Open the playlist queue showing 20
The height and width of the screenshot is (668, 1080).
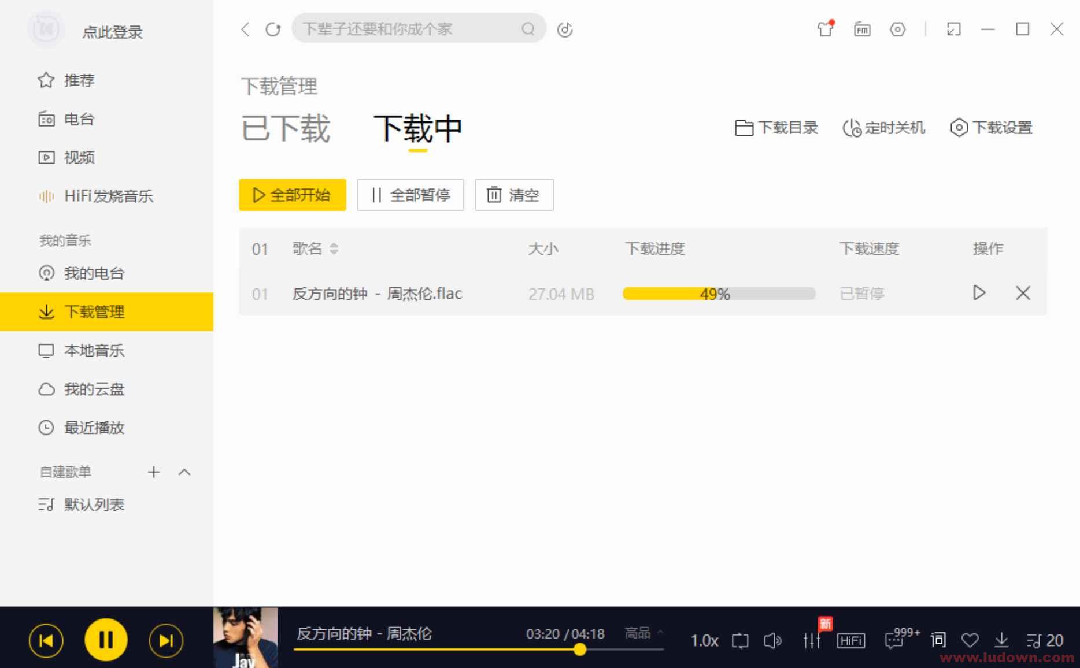(x=1044, y=640)
